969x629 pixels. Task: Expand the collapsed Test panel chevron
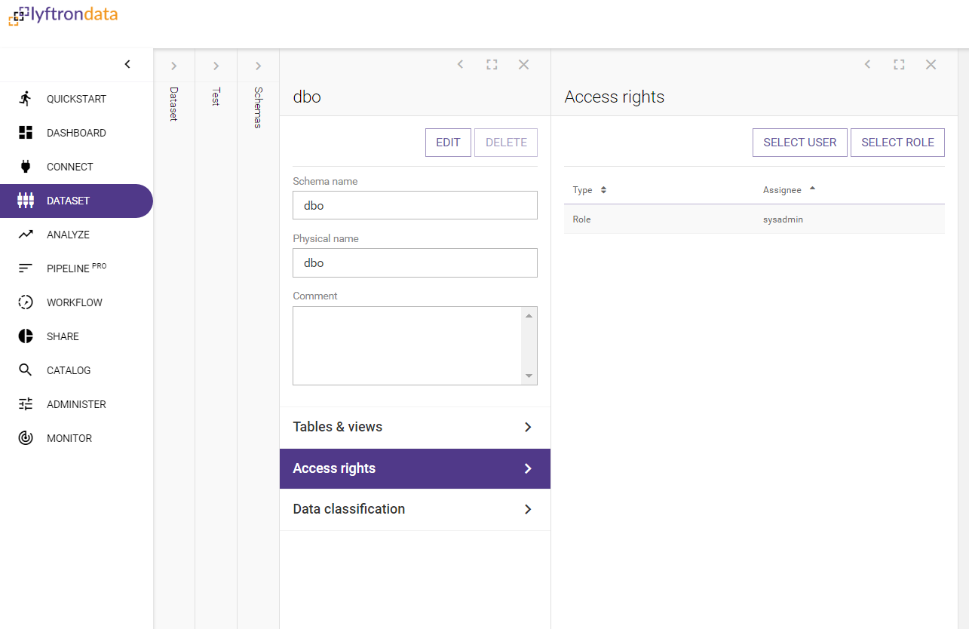(216, 66)
